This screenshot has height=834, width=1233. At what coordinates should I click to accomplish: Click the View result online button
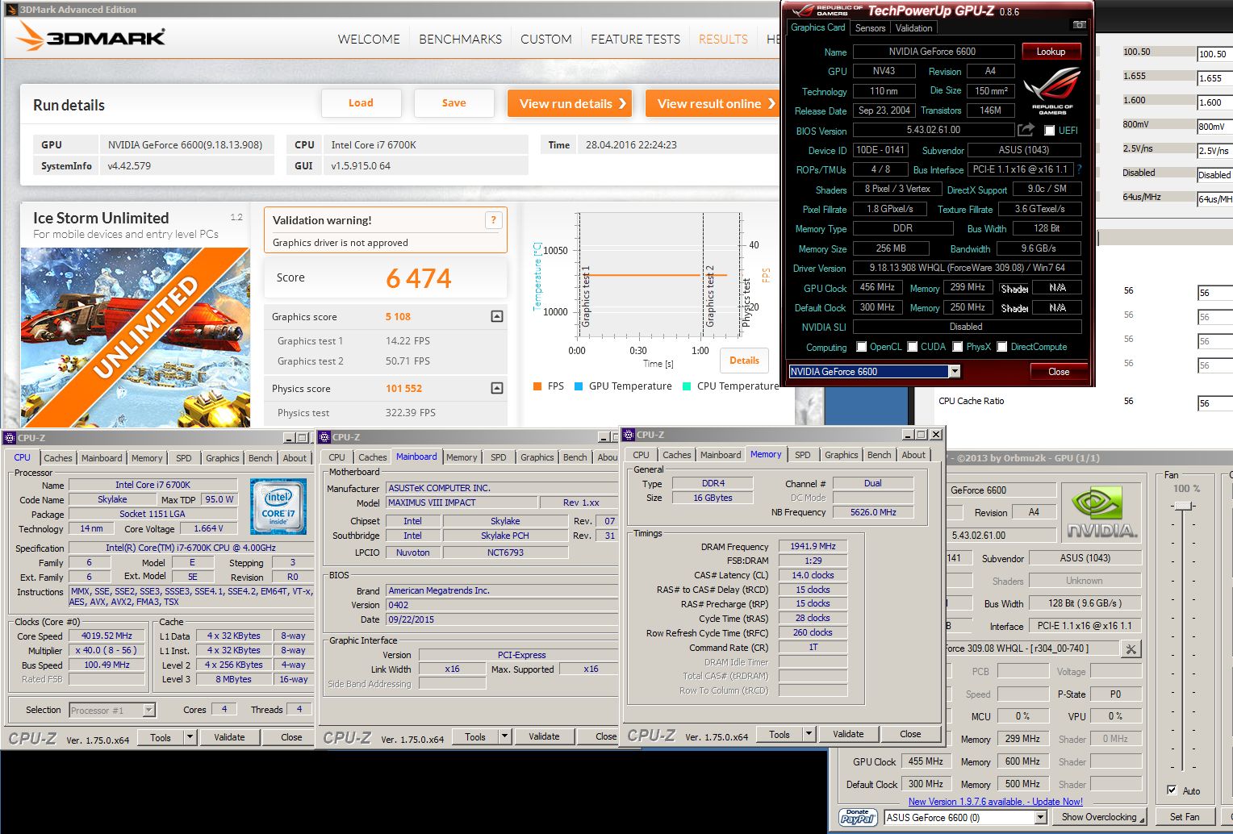713,103
